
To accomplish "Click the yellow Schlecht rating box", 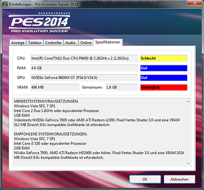I will [x=164, y=58].
